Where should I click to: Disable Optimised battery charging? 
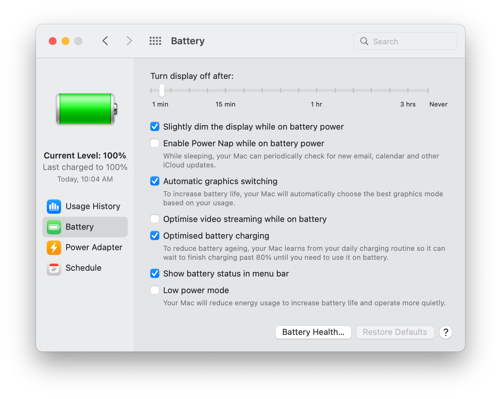coord(154,235)
